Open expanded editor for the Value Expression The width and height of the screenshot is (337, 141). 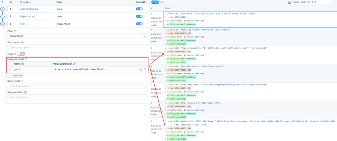coord(140,69)
